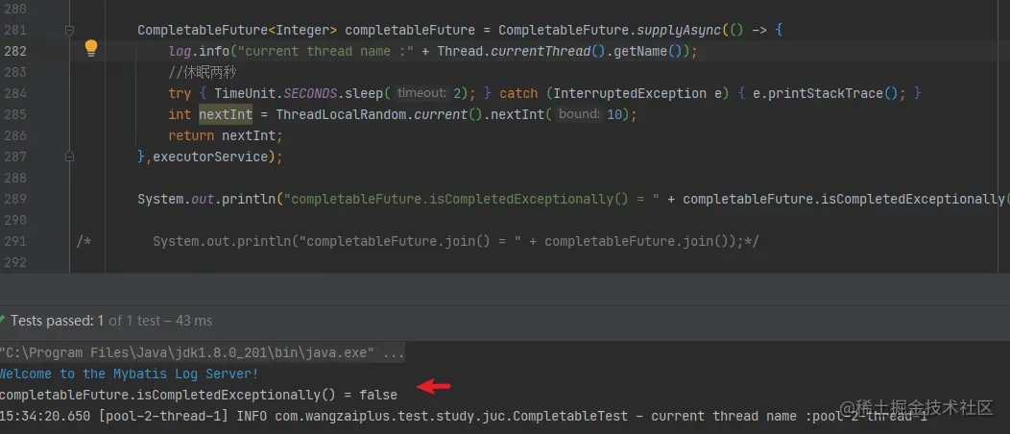This screenshot has height=434, width=1010.
Task: Click the 'isCompletedExceptionally() = false' console output
Action: pos(199,395)
